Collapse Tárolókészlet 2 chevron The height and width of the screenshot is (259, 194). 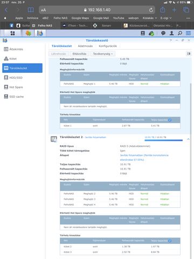pyautogui.click(x=188, y=139)
